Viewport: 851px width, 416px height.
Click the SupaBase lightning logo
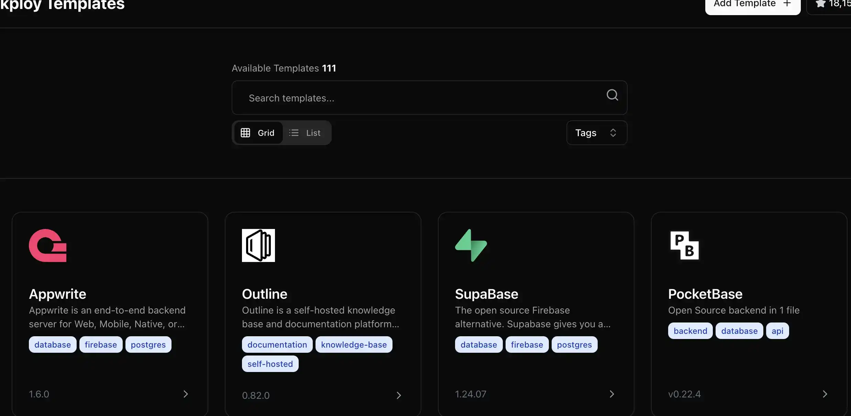click(471, 245)
